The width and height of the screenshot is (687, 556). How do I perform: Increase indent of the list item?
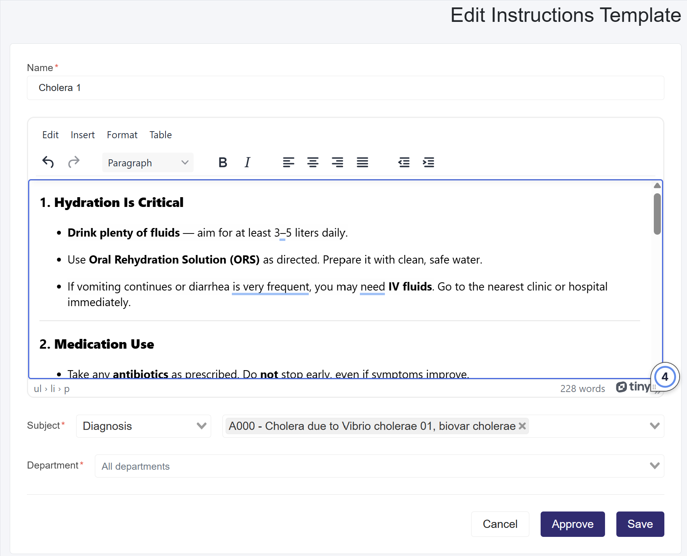click(x=428, y=162)
